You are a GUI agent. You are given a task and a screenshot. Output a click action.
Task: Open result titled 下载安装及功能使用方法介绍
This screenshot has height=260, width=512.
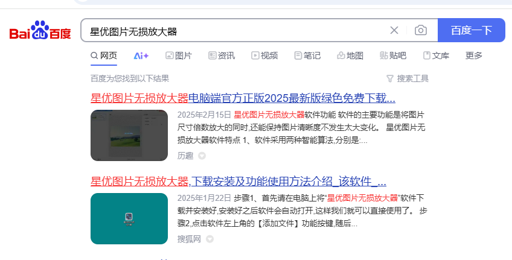click(x=238, y=182)
